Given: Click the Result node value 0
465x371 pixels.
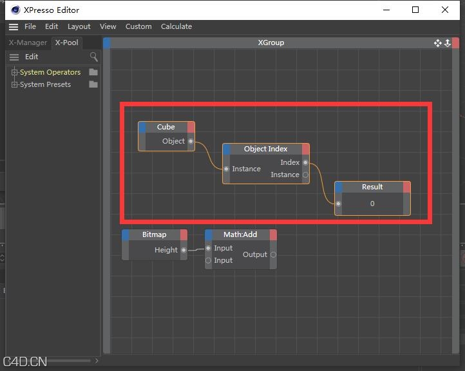Looking at the screenshot, I should [x=372, y=204].
